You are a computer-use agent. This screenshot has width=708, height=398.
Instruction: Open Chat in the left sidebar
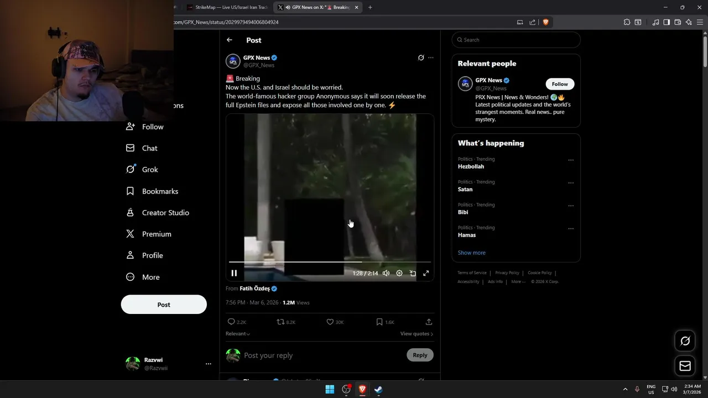click(x=142, y=148)
